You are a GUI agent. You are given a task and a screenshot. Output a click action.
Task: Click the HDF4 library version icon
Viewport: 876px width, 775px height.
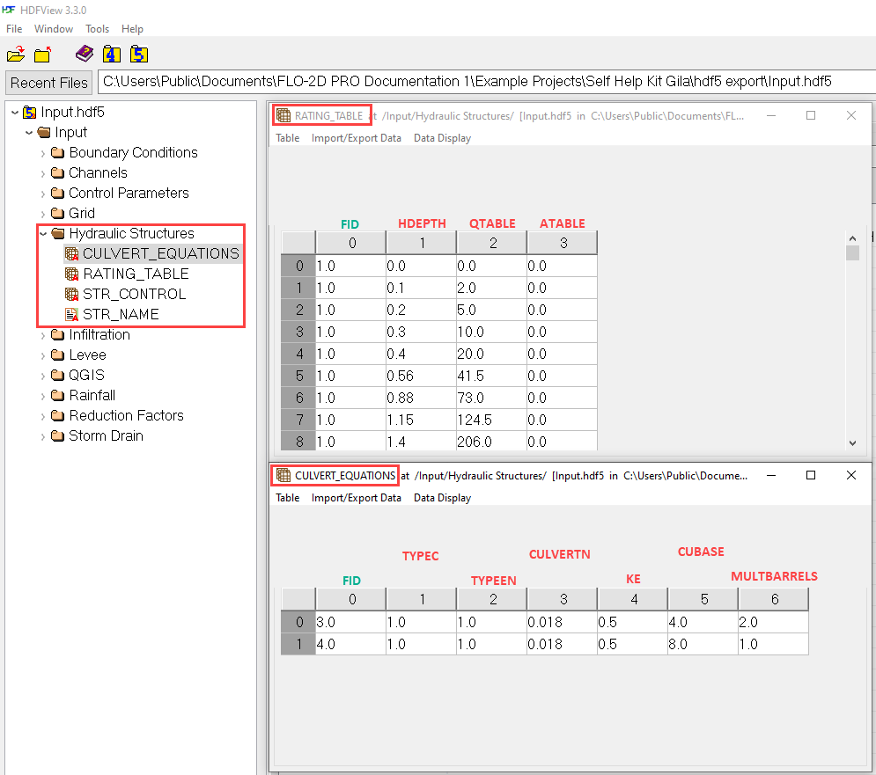[x=111, y=54]
